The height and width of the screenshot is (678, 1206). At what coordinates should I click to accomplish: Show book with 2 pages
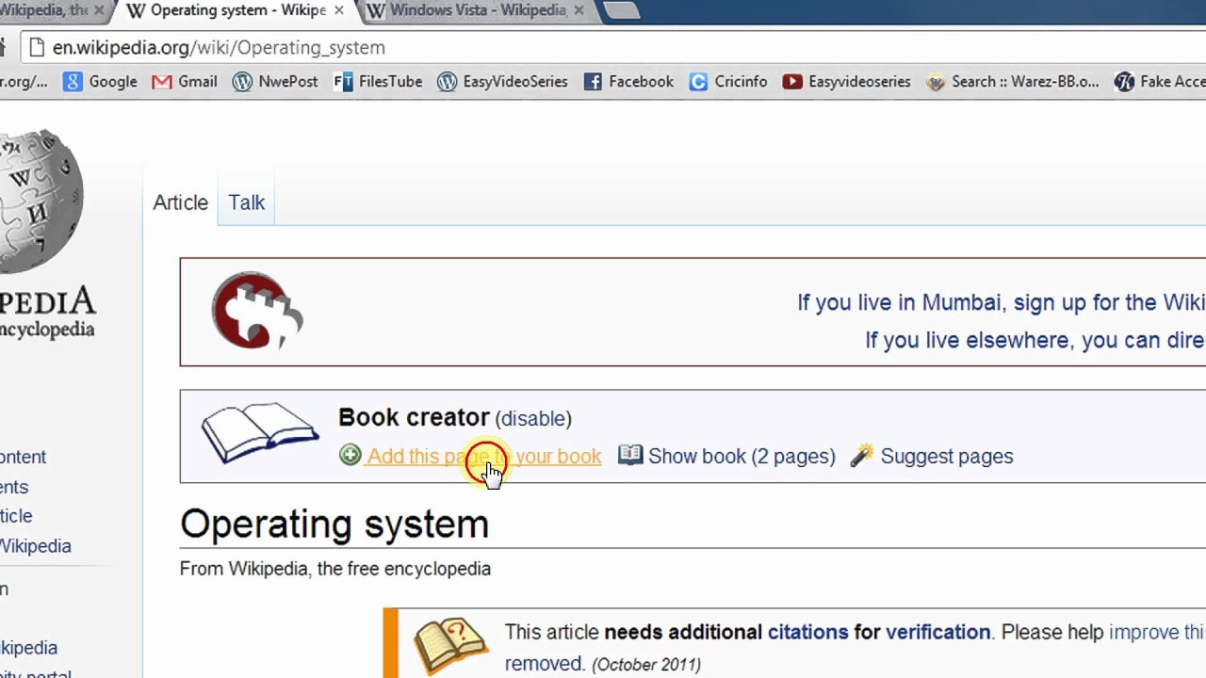[x=742, y=456]
